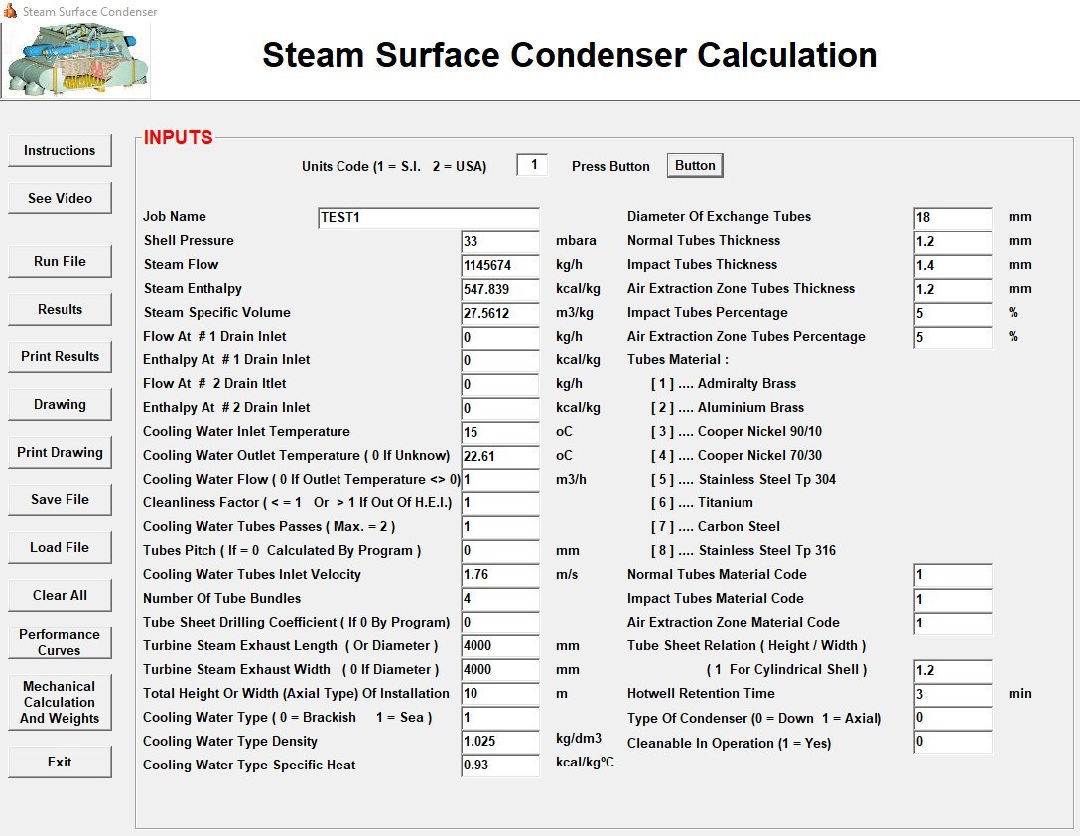The image size is (1080, 836).
Task: Click the Job Name field containing TEST1
Action: tap(429, 217)
